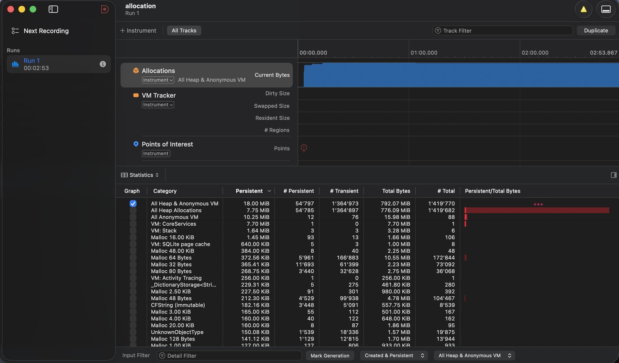Screen dimensions: 619x363
Task: Click the Next Recording list icon
Action: click(15, 31)
